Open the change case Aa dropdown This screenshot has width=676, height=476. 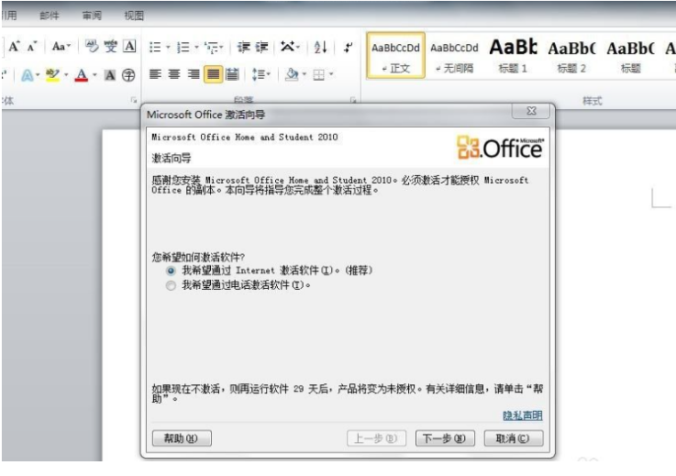(61, 47)
